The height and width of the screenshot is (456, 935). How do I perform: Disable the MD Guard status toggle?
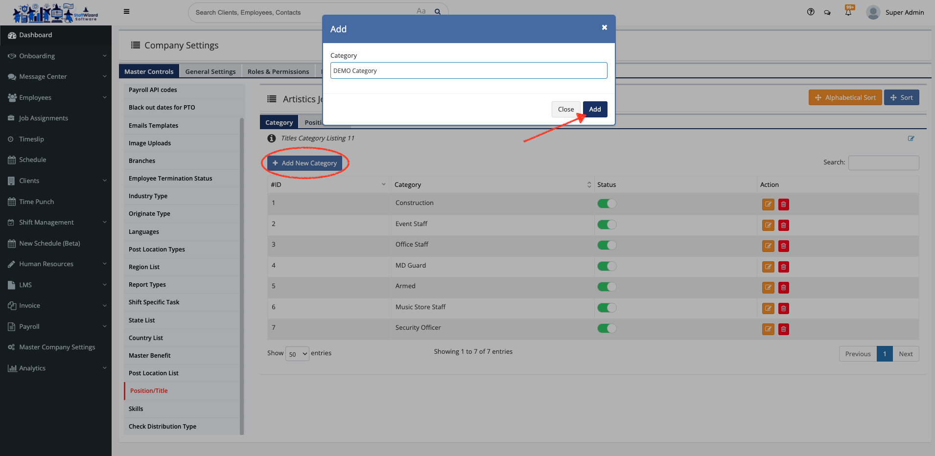point(607,266)
